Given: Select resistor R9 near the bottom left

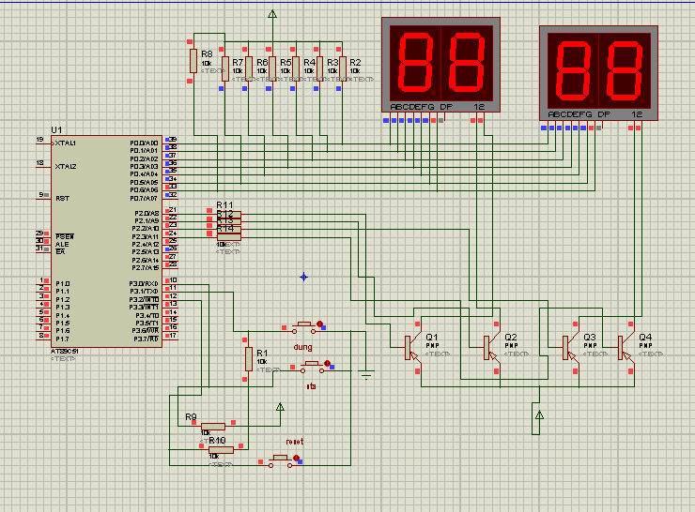Looking at the screenshot, I should pos(218,425).
